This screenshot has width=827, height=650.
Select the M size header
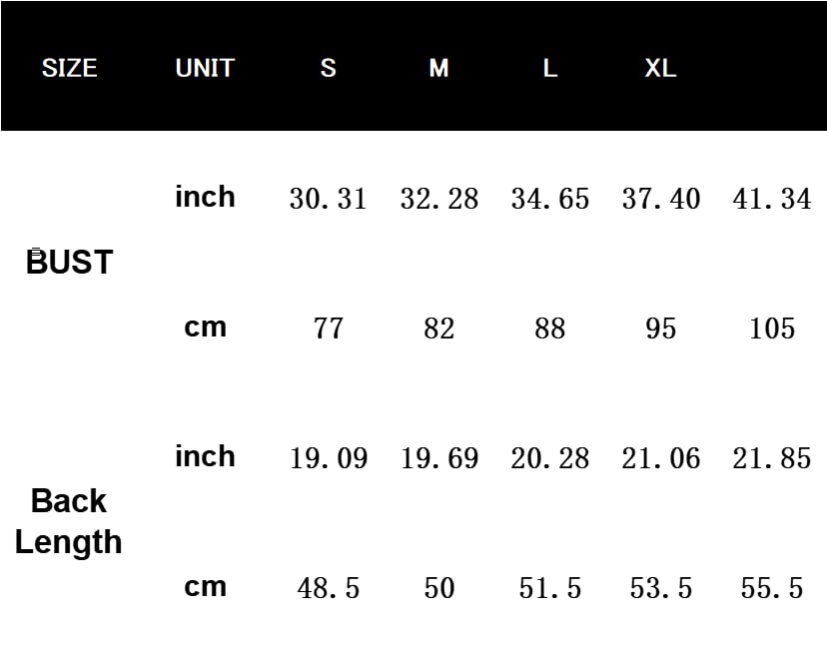pyautogui.click(x=438, y=68)
